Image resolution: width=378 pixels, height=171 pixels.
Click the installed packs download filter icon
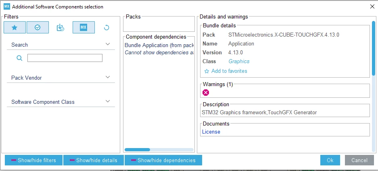60,28
